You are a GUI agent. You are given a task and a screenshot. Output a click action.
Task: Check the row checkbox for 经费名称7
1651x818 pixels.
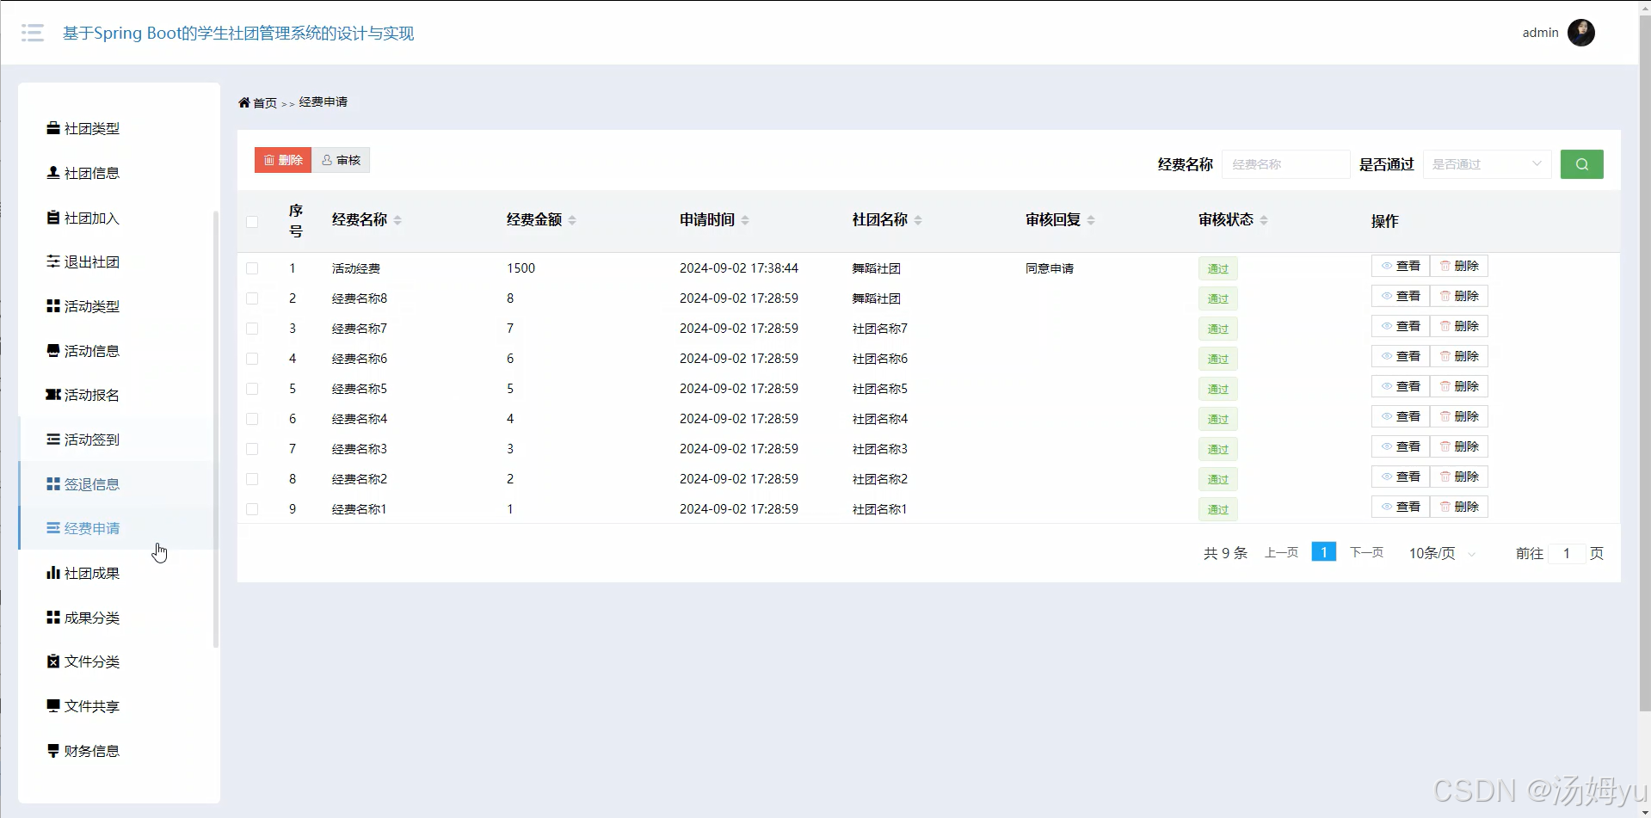click(x=252, y=329)
